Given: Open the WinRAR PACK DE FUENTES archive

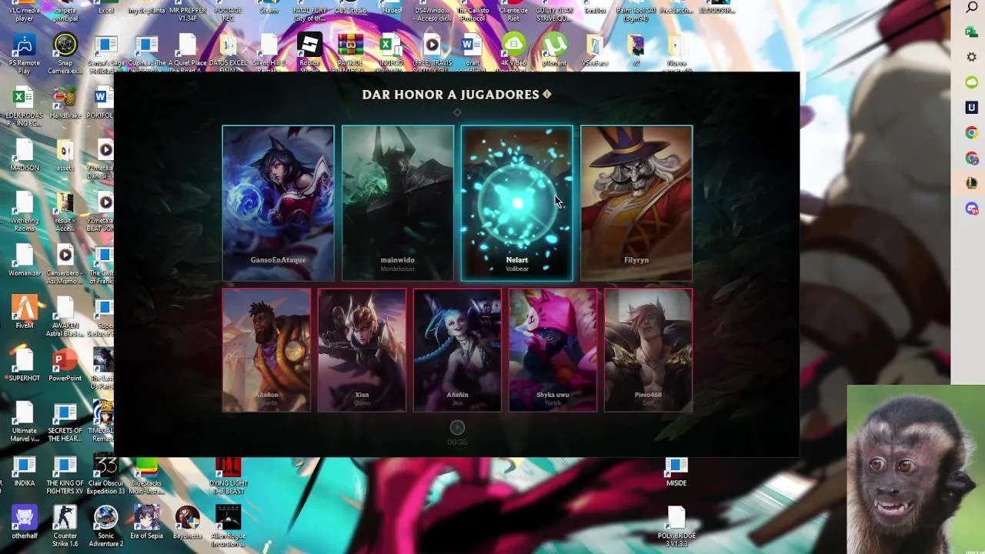Looking at the screenshot, I should click(x=350, y=53).
